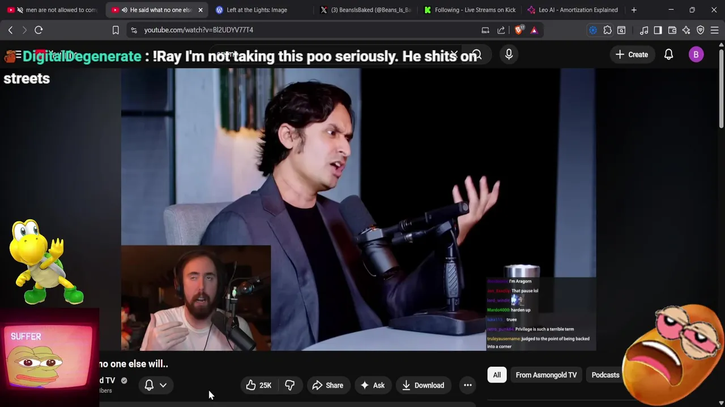The height and width of the screenshot is (407, 725).
Task: Open account menu avatar B
Action: (x=696, y=54)
